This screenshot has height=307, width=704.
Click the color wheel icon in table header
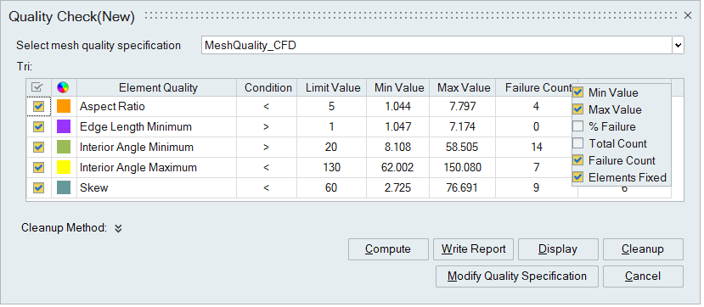click(64, 87)
